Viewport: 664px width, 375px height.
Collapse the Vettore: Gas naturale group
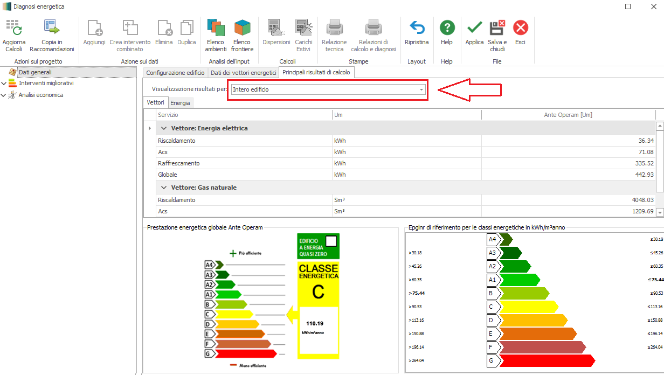pos(164,188)
